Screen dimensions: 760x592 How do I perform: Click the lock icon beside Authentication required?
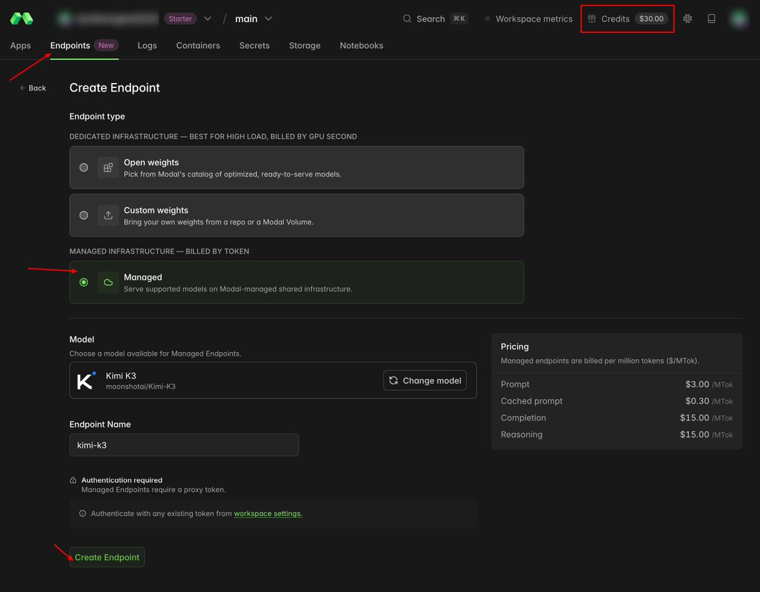click(73, 480)
